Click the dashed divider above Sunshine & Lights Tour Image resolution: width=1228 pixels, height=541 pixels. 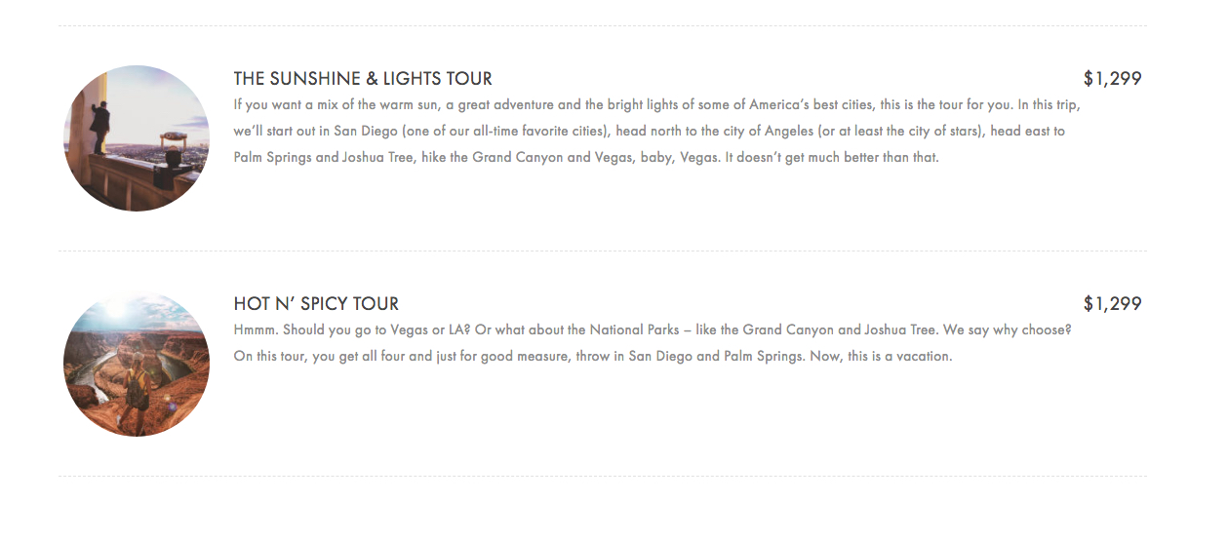pyautogui.click(x=603, y=26)
